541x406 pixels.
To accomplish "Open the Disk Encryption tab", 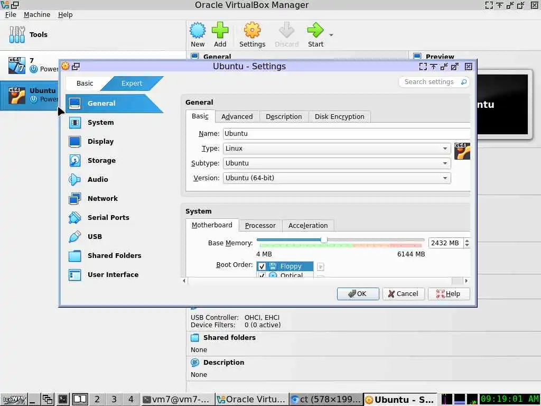I will [340, 117].
